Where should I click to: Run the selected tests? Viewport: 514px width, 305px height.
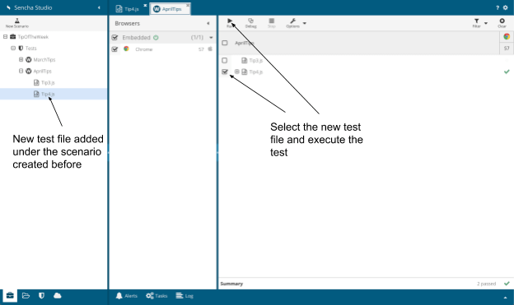coord(230,22)
